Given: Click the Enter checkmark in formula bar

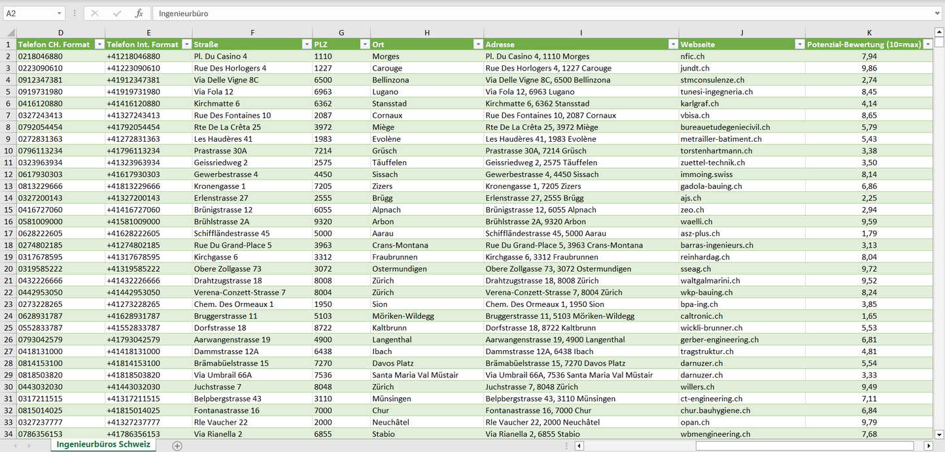Looking at the screenshot, I should (117, 13).
